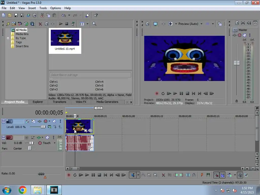Expand the By Type tree node
The width and height of the screenshot is (260, 195).
[8, 38]
